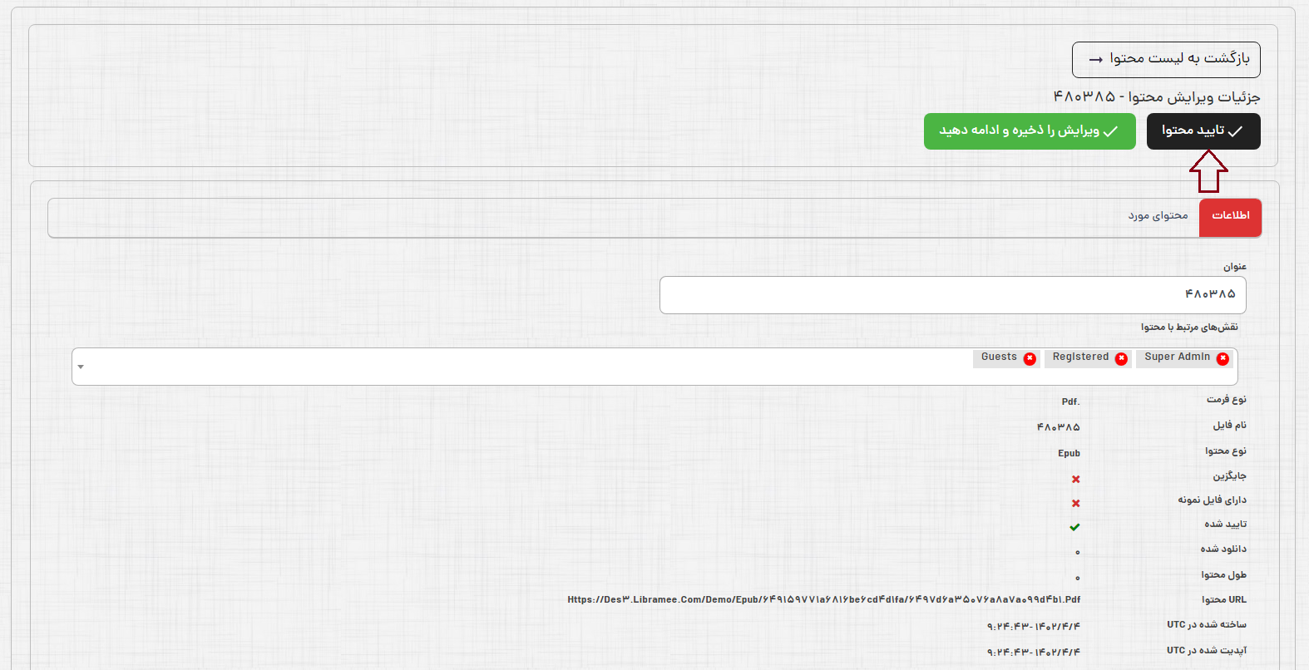Remove the Registered role tag
The width and height of the screenshot is (1309, 670).
pos(1121,358)
